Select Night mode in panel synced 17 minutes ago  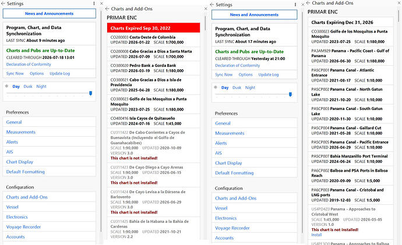click(x=250, y=87)
